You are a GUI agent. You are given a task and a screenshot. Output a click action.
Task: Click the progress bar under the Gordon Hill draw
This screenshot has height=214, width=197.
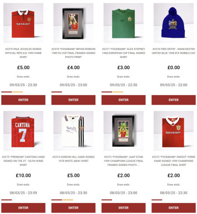62,200
